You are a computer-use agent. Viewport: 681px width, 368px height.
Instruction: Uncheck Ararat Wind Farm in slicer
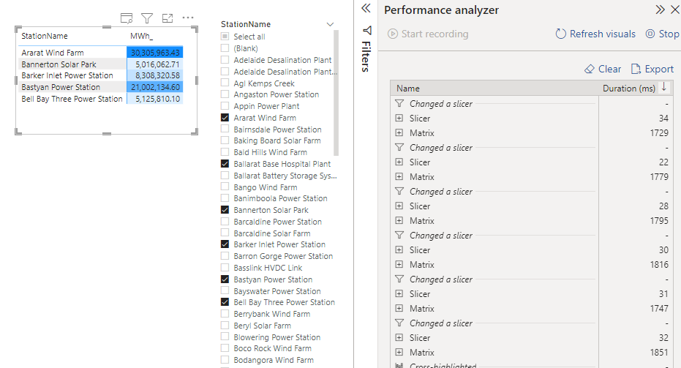coord(225,118)
